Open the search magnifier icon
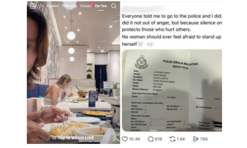This screenshot has height=148, width=247. pos(114,6)
